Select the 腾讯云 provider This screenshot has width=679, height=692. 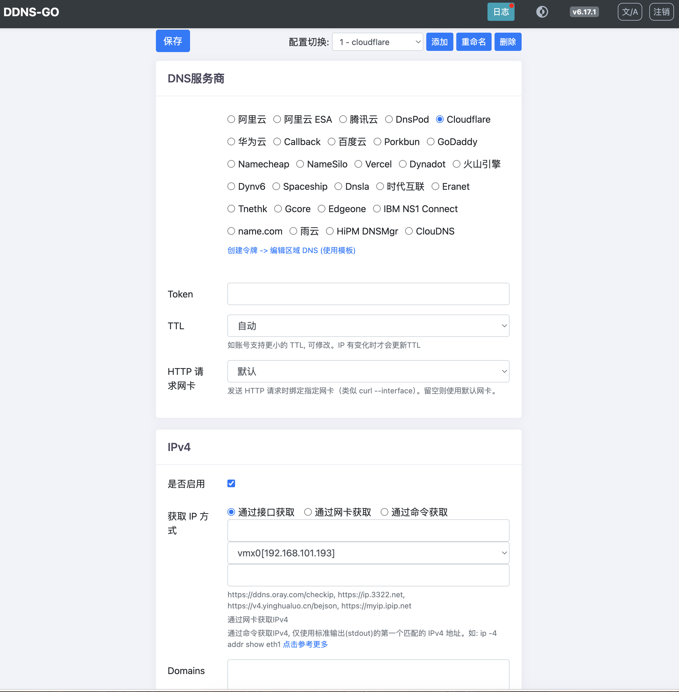tap(343, 119)
